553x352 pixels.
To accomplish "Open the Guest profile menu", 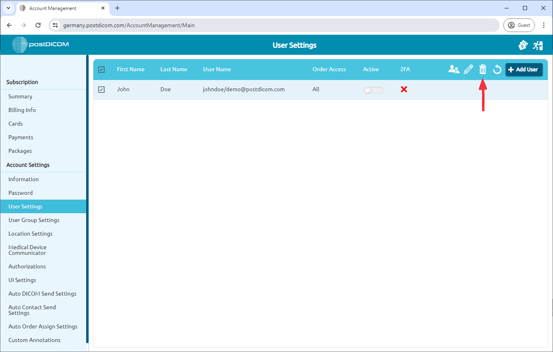I will [519, 25].
